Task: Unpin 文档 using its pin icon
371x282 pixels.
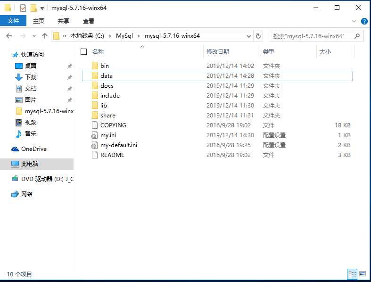Action: coord(70,89)
